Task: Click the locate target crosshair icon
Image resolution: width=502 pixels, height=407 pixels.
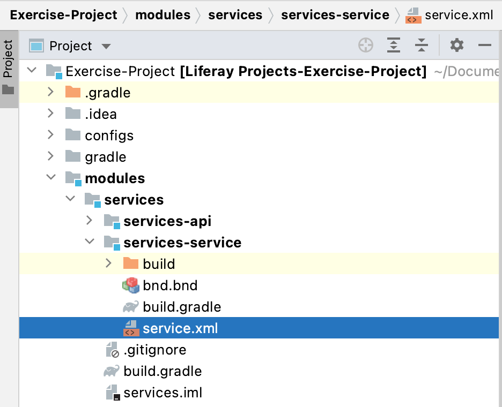Action: click(x=366, y=45)
